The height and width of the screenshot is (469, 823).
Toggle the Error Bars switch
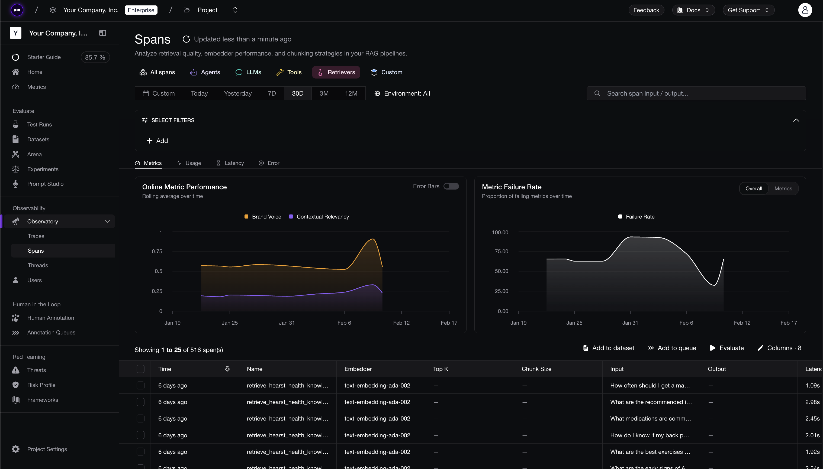point(451,186)
